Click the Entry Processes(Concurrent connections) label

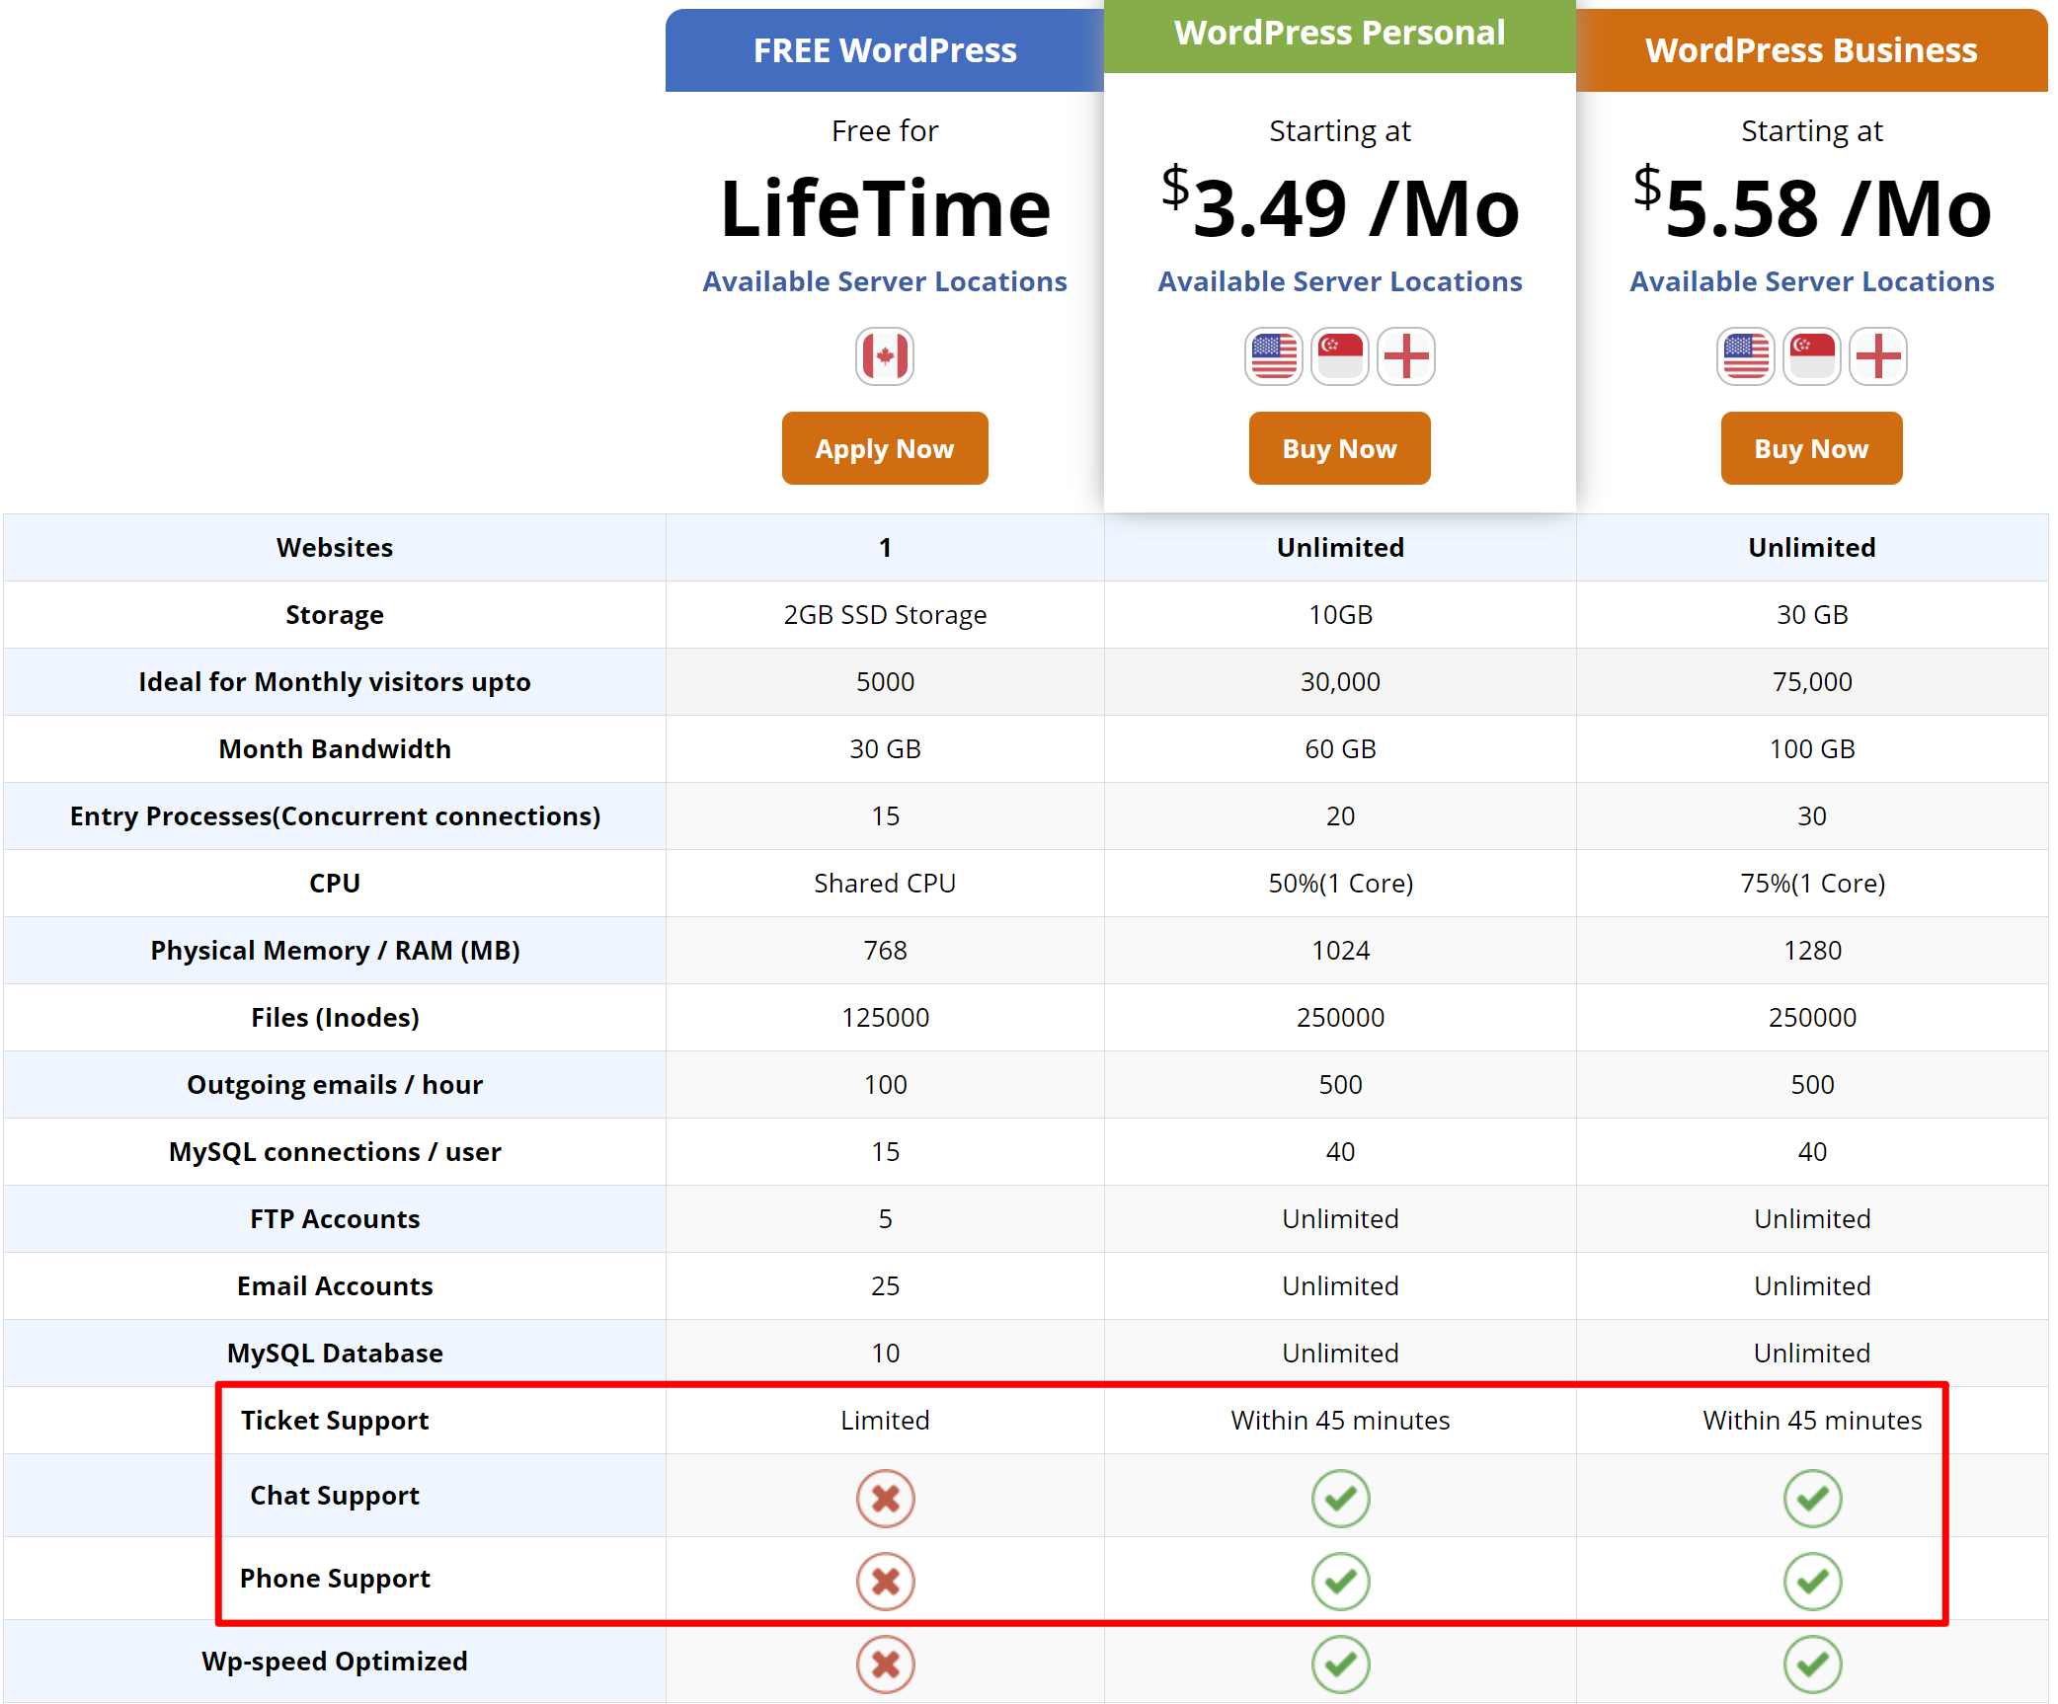(x=335, y=816)
